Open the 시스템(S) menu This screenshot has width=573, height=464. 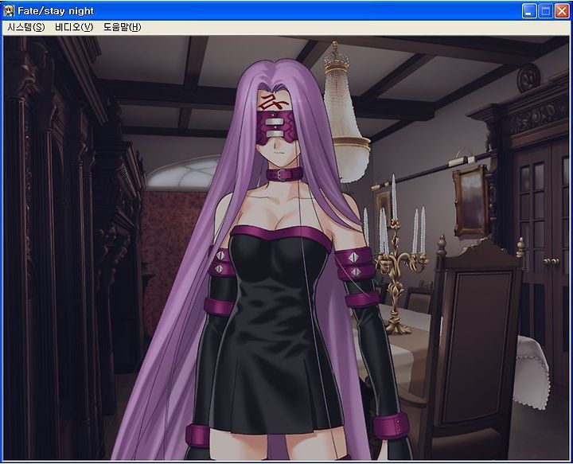26,27
